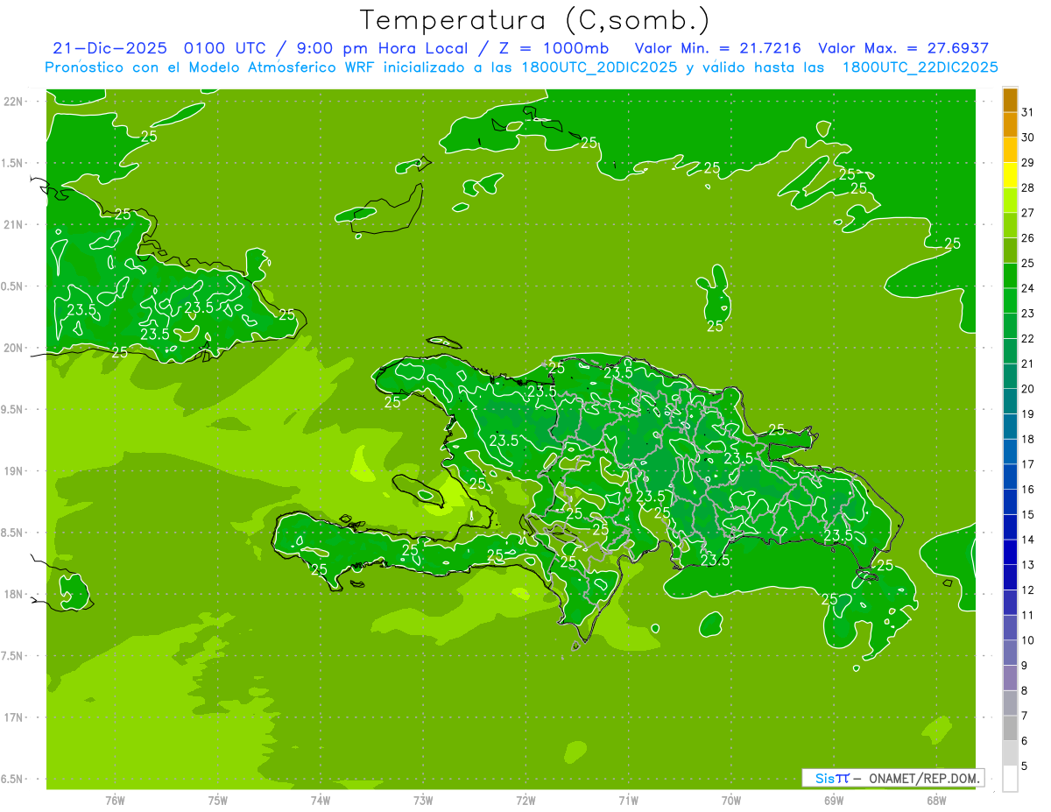The width and height of the screenshot is (1051, 812).
Task: Click legend value label '16'
Action: (1028, 490)
